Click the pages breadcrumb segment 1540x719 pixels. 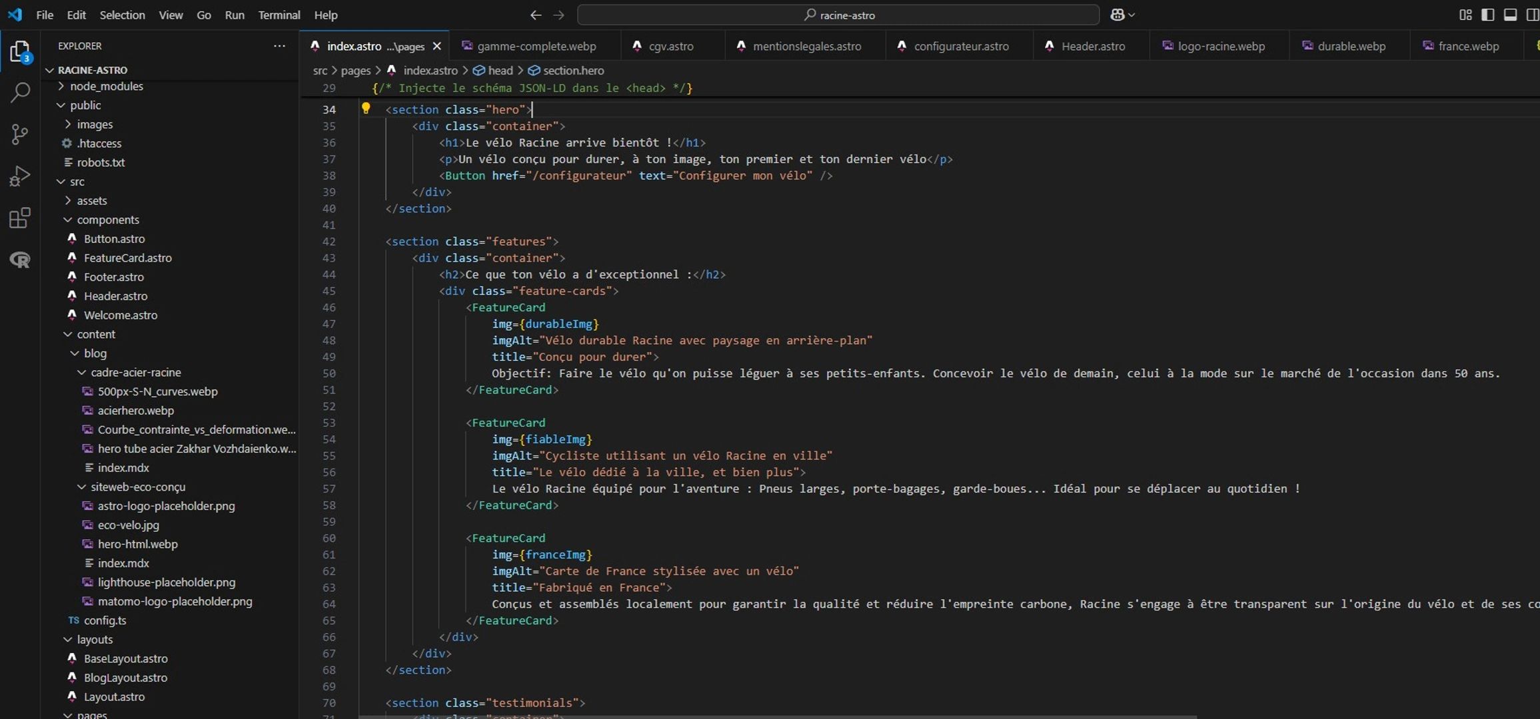pos(355,71)
